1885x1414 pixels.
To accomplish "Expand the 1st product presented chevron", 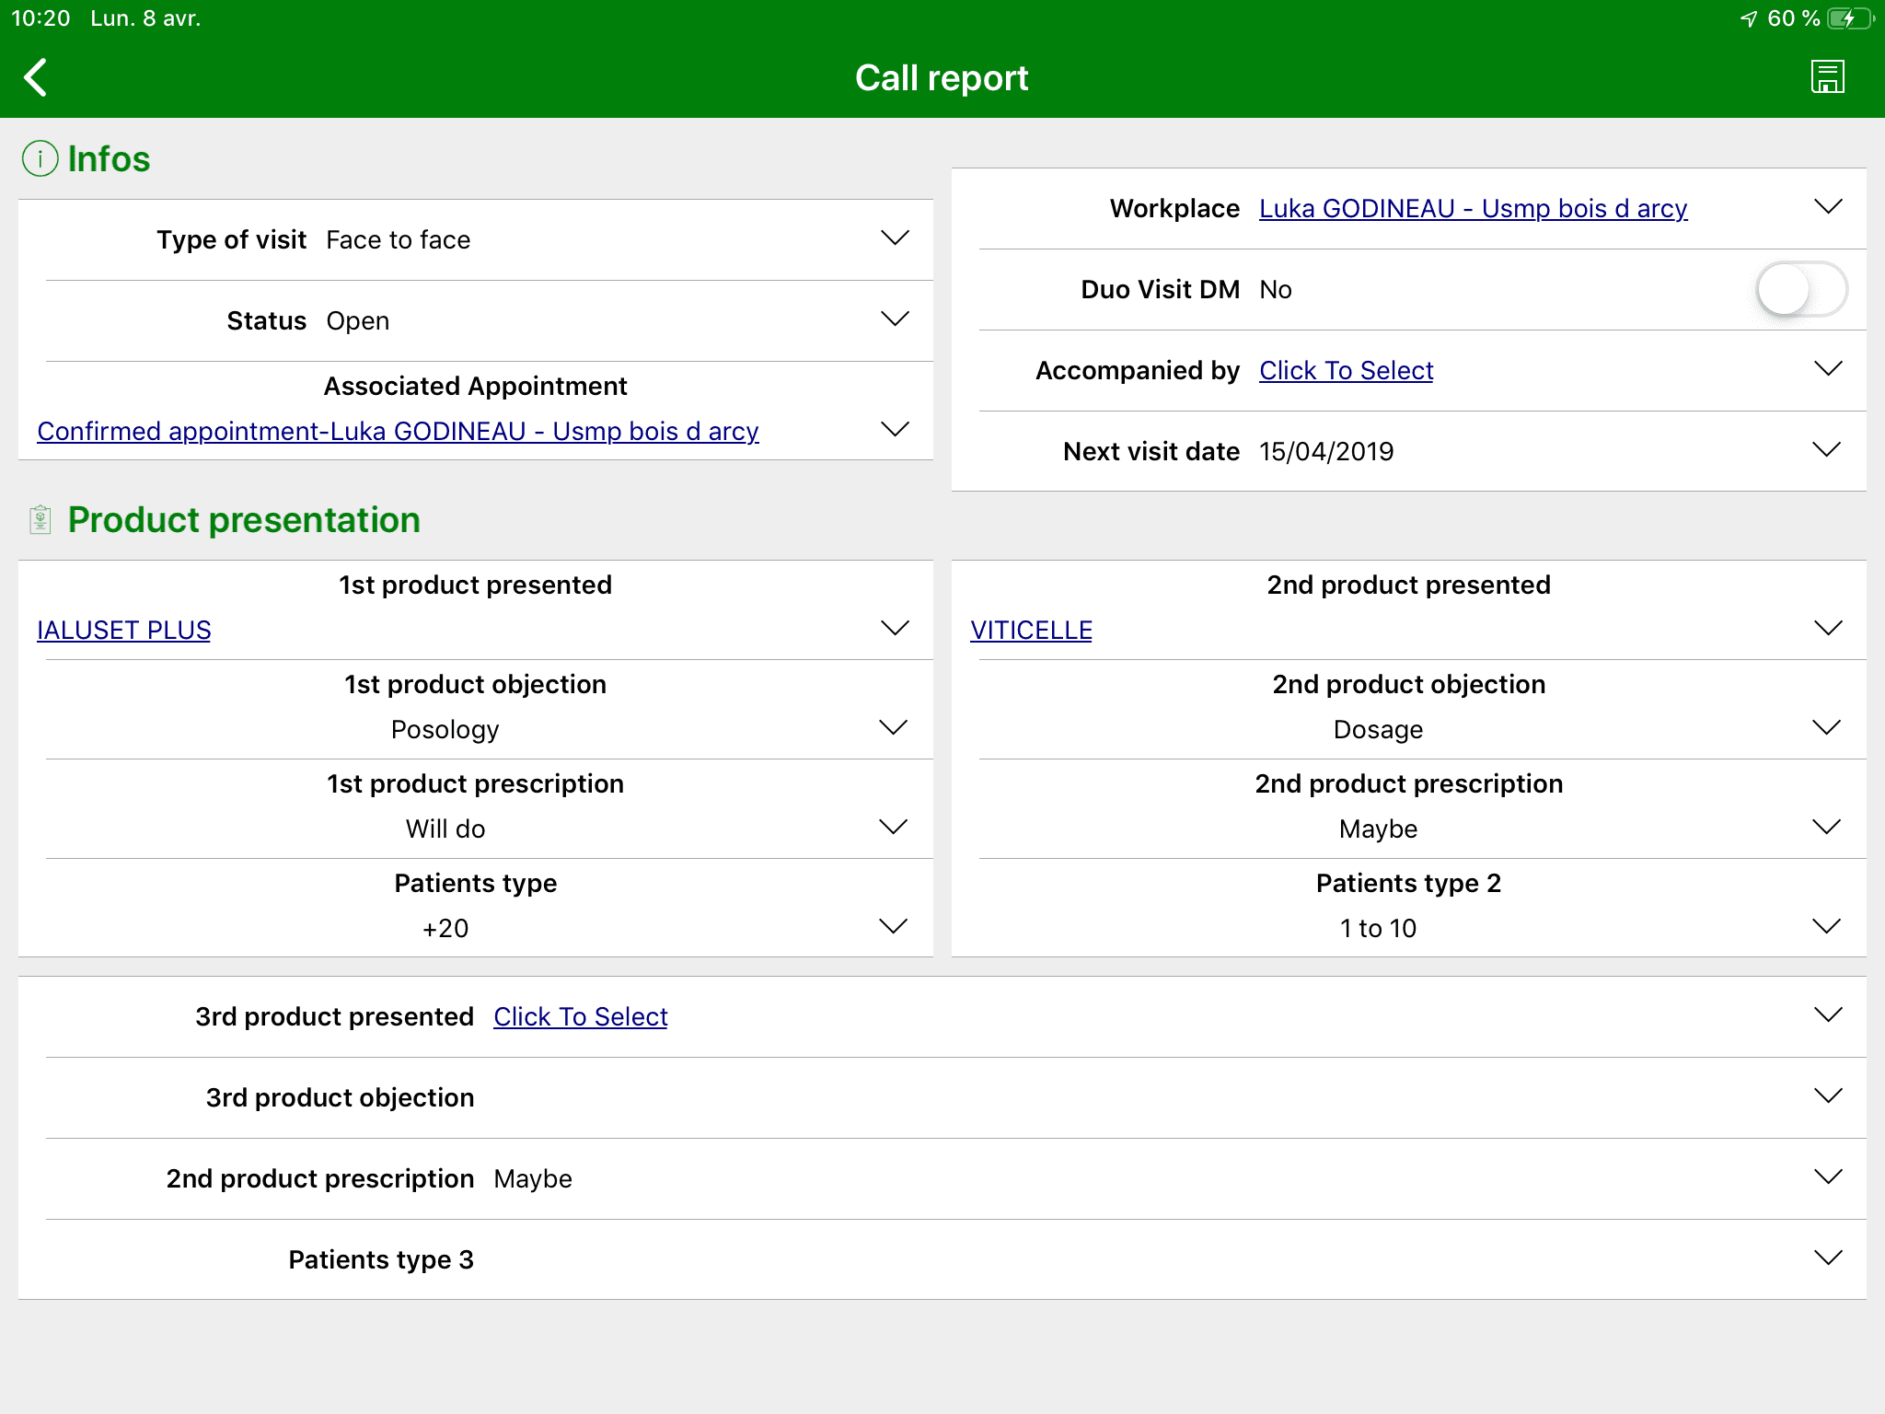I will tap(895, 629).
